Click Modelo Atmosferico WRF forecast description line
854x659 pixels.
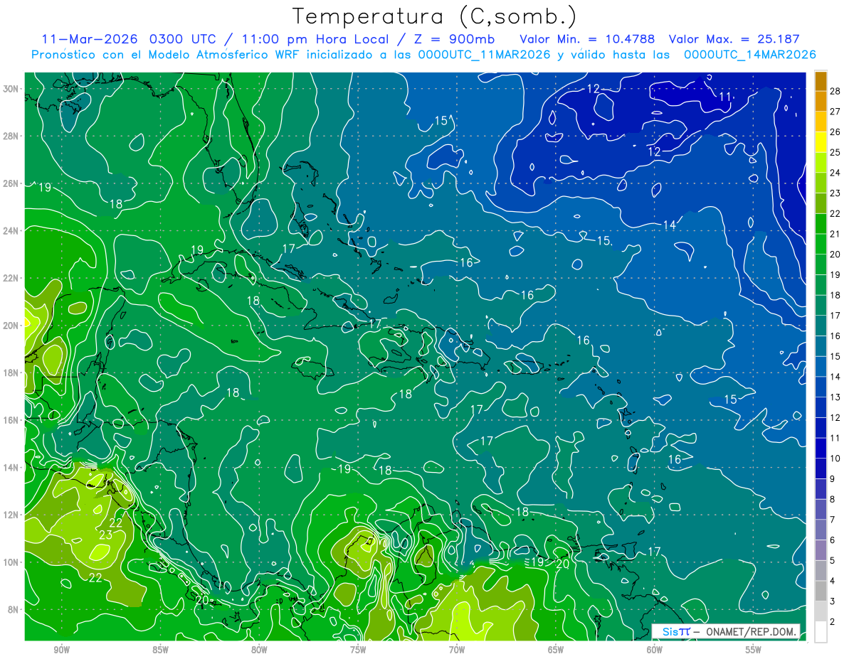pos(423,55)
